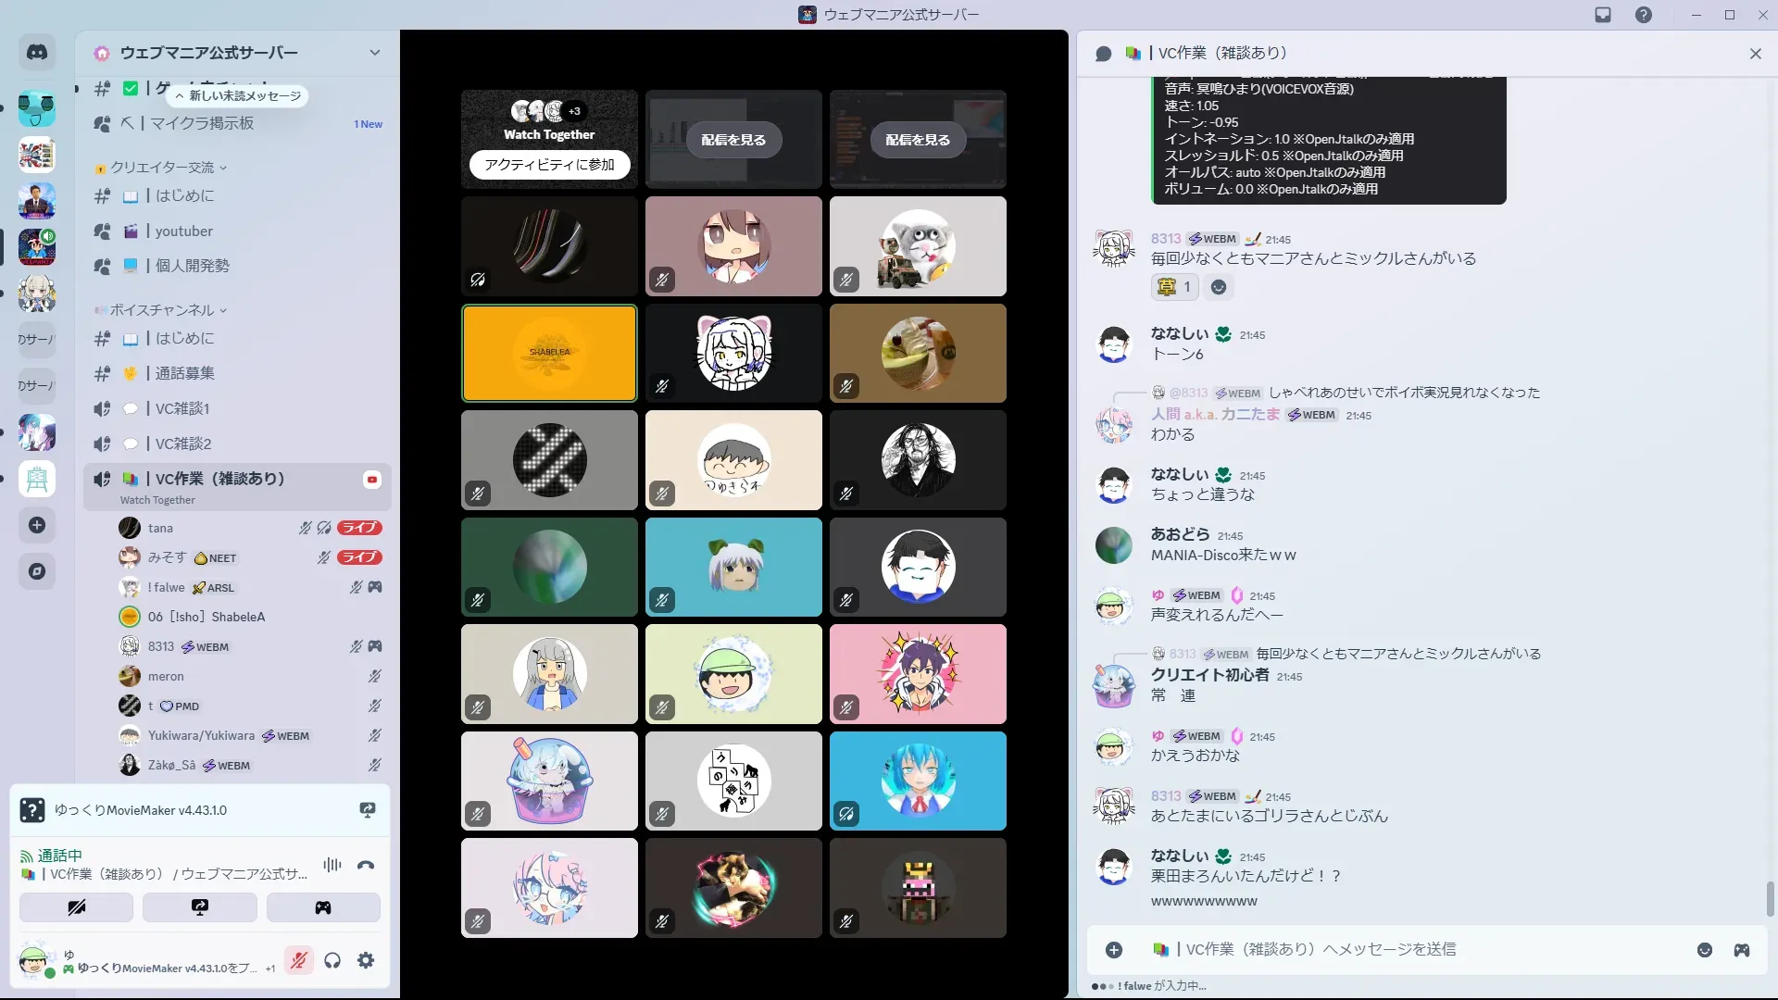Open the help question mark icon

pyautogui.click(x=1644, y=15)
